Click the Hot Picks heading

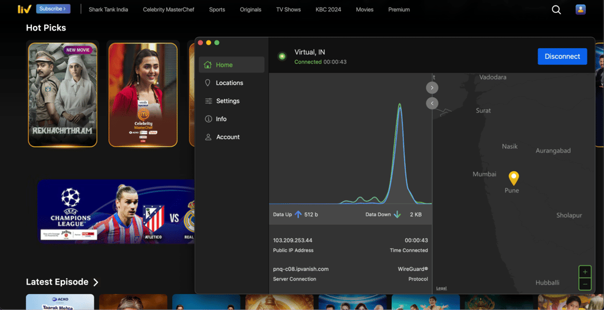(x=46, y=28)
